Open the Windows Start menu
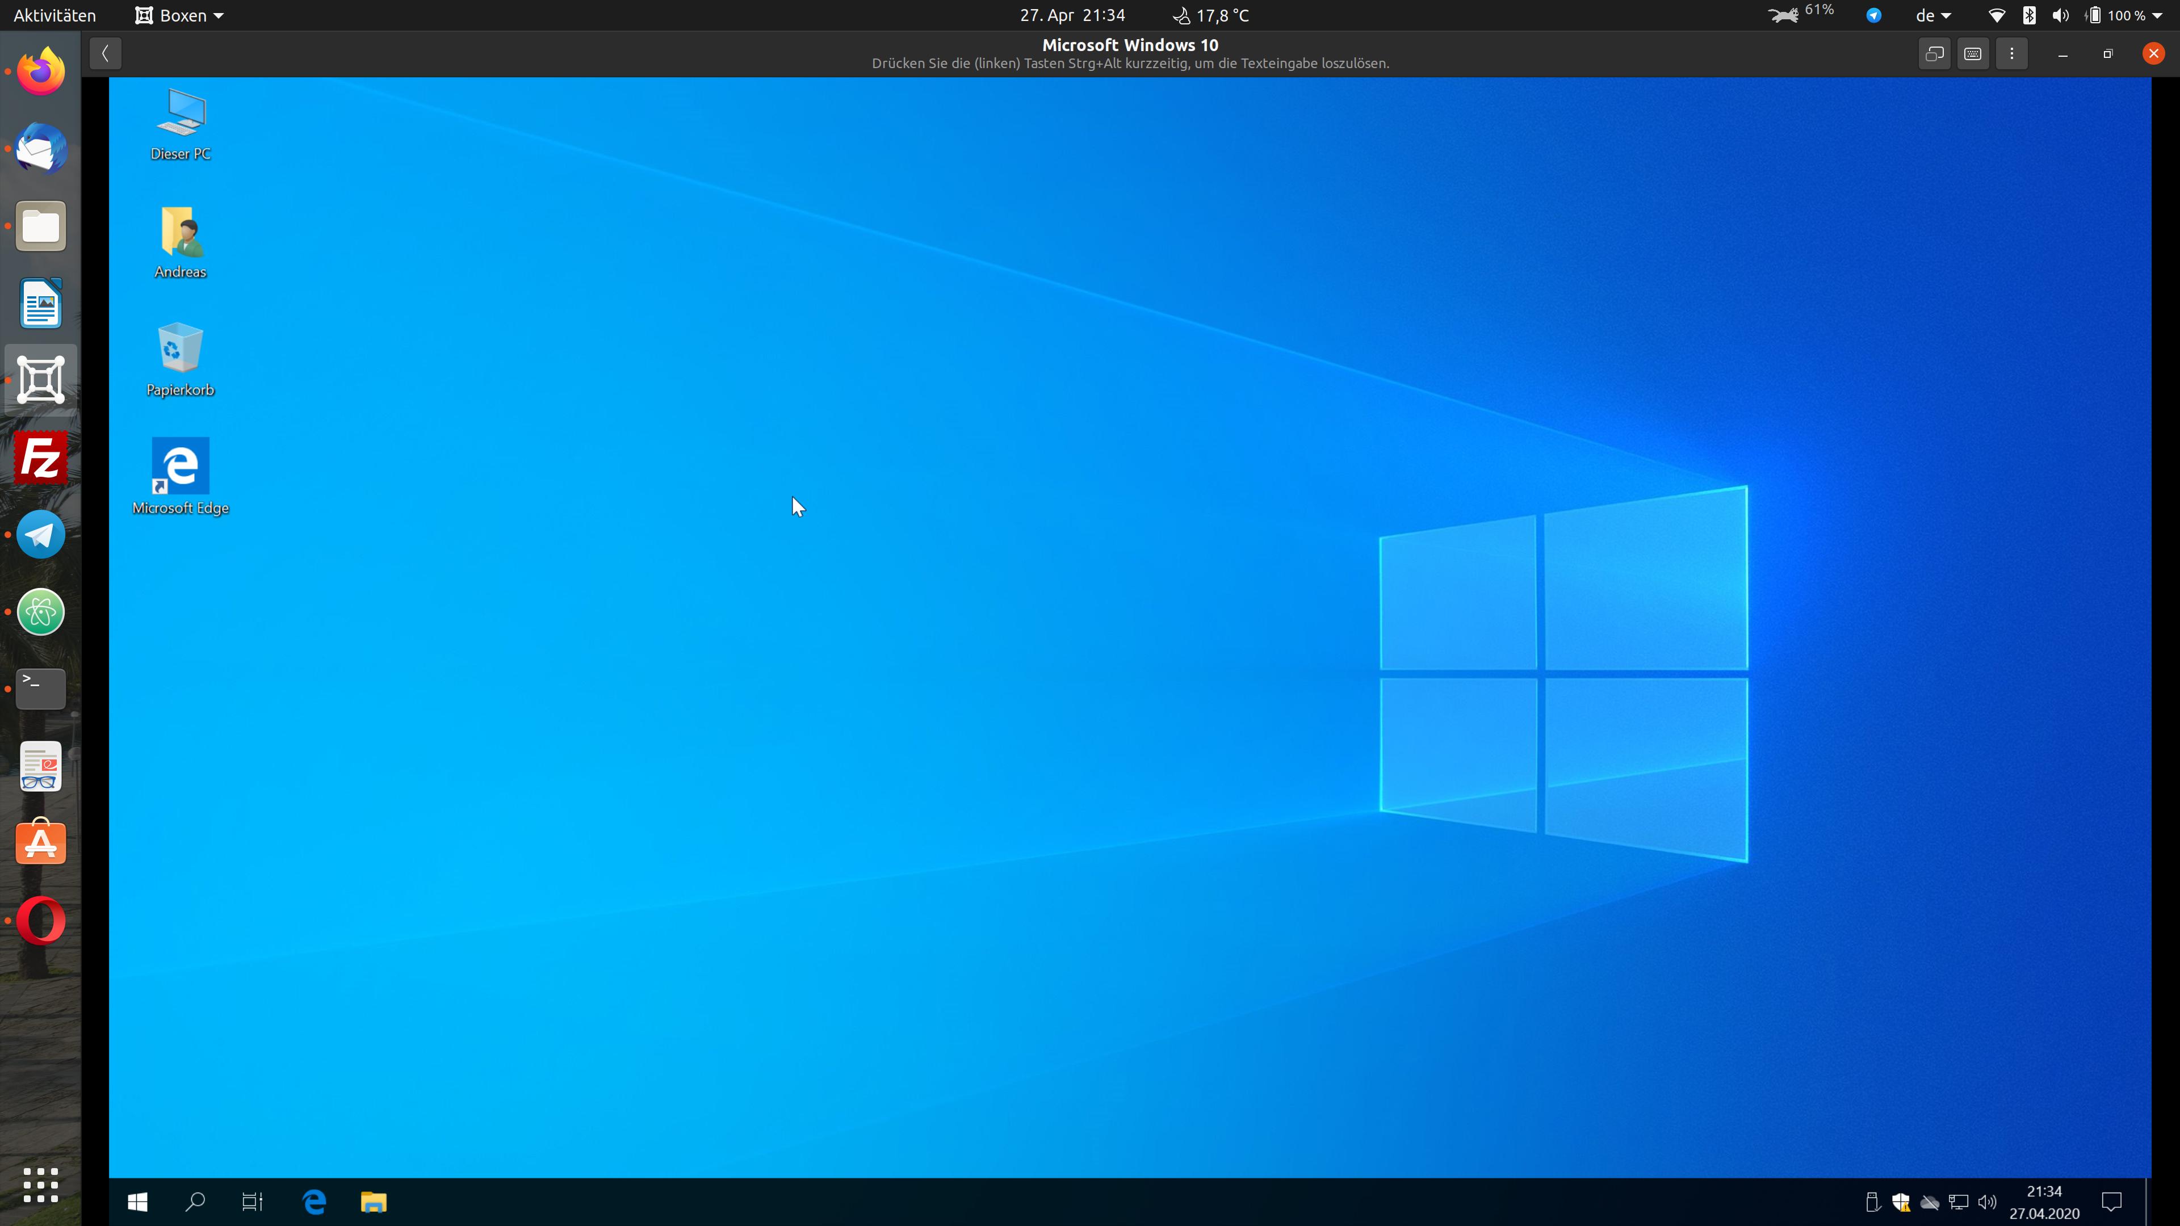 pyautogui.click(x=137, y=1202)
